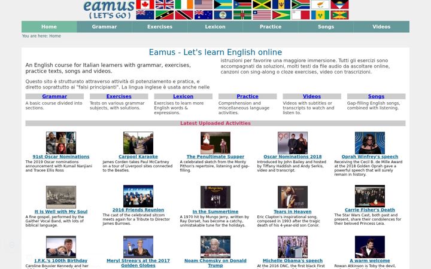Open Practice from the navigation bar

(271, 27)
